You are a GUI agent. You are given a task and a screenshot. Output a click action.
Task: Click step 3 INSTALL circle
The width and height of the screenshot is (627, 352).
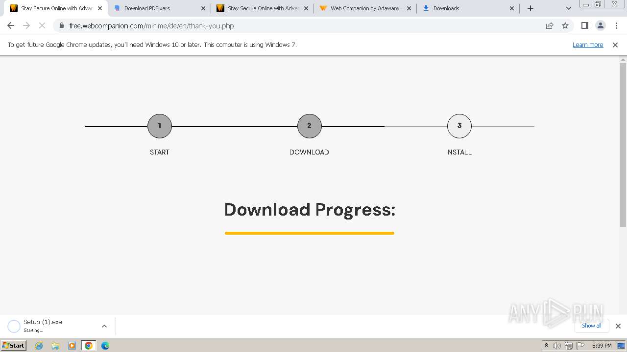[459, 126]
